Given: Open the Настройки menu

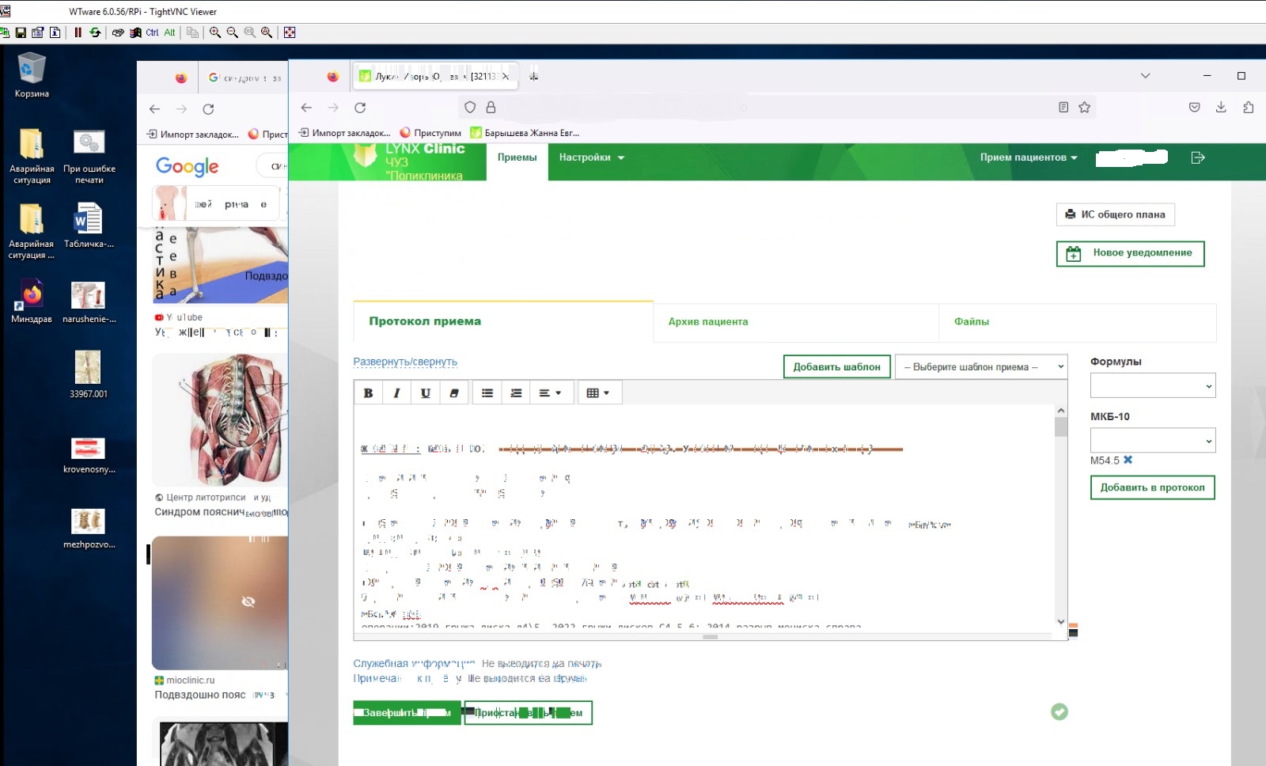Looking at the screenshot, I should [x=591, y=157].
